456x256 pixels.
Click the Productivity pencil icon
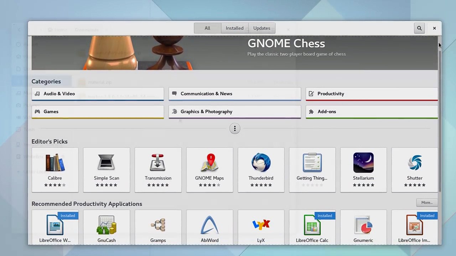pyautogui.click(x=311, y=94)
